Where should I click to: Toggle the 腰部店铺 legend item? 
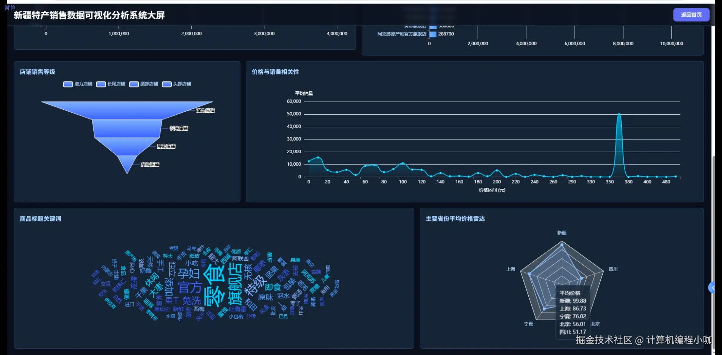click(143, 84)
